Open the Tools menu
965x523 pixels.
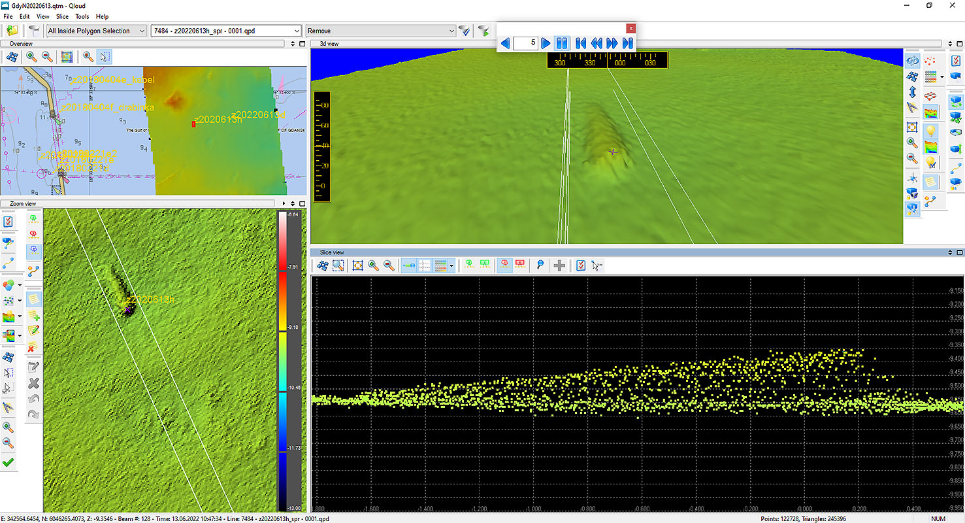coord(82,16)
